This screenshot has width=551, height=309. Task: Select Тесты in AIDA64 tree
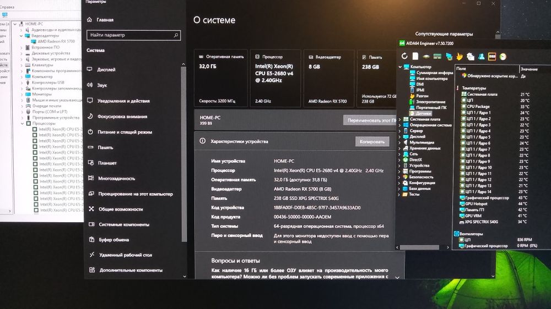pyautogui.click(x=414, y=194)
